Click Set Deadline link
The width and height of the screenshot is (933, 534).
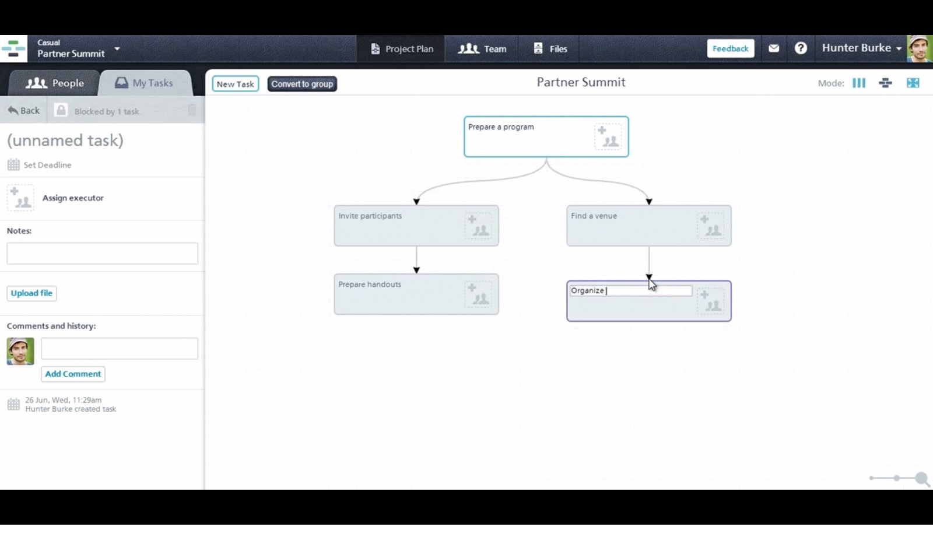coord(47,165)
